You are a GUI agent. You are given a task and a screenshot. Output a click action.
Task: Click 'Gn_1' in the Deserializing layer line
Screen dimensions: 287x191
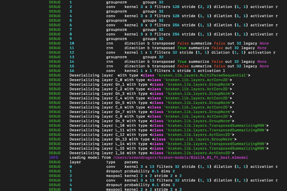click(120, 84)
